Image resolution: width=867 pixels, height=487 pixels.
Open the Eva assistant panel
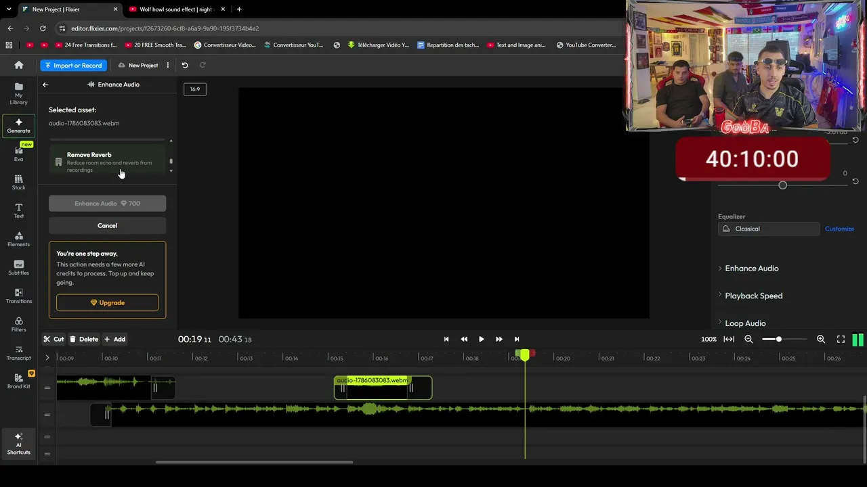18,154
